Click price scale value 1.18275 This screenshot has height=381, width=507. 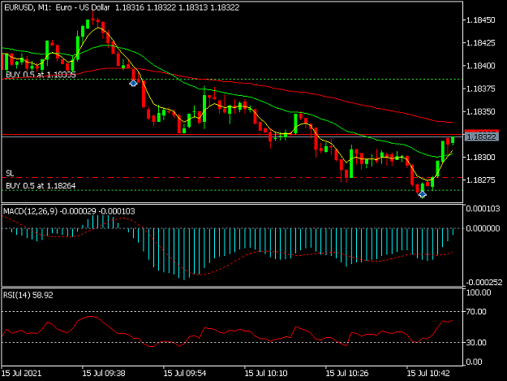(481, 180)
